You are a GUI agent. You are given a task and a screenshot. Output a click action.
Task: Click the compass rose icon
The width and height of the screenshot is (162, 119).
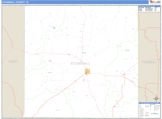(156, 98)
